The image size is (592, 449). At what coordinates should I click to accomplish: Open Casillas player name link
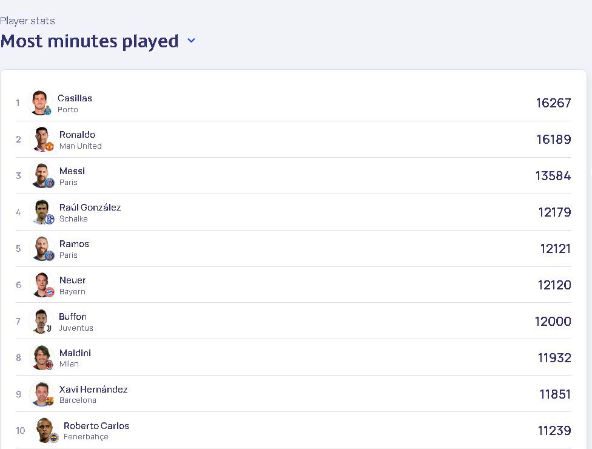[75, 98]
